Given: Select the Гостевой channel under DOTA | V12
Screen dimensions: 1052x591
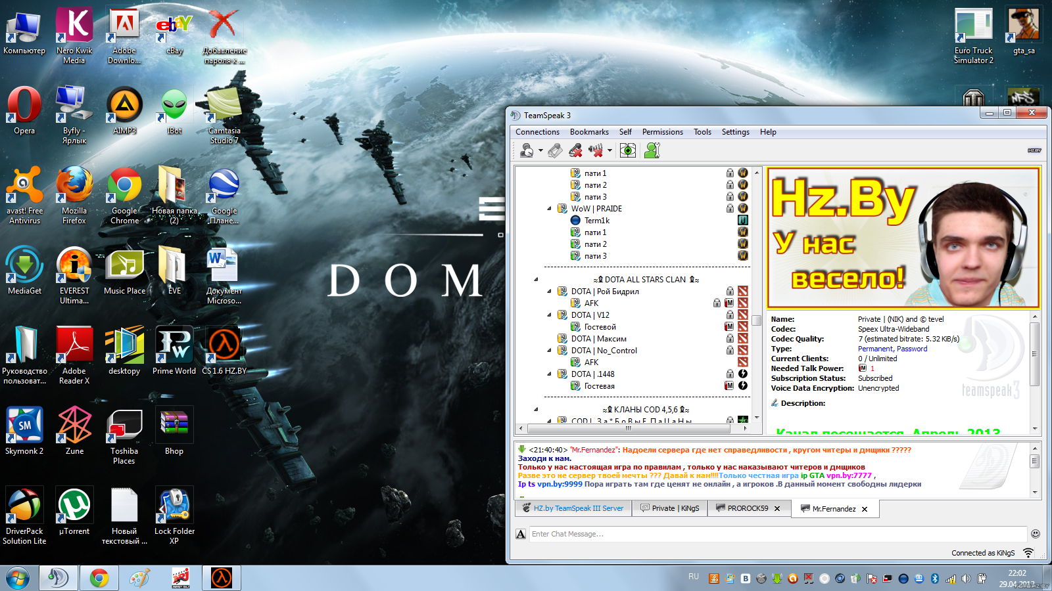Looking at the screenshot, I should point(600,327).
